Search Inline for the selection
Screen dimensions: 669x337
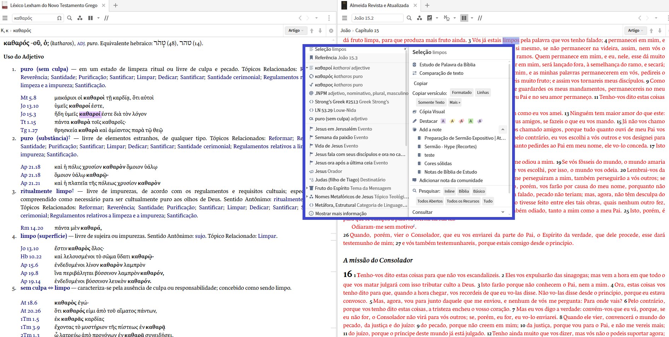click(450, 191)
